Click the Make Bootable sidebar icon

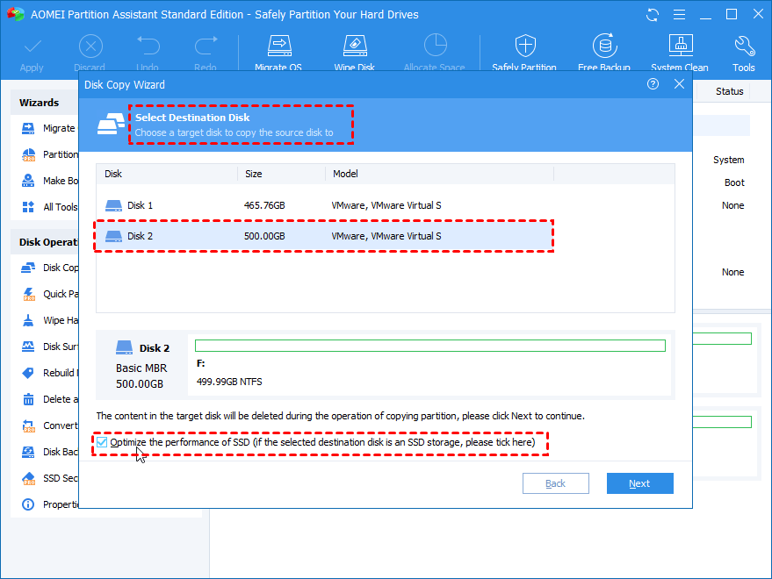28,181
